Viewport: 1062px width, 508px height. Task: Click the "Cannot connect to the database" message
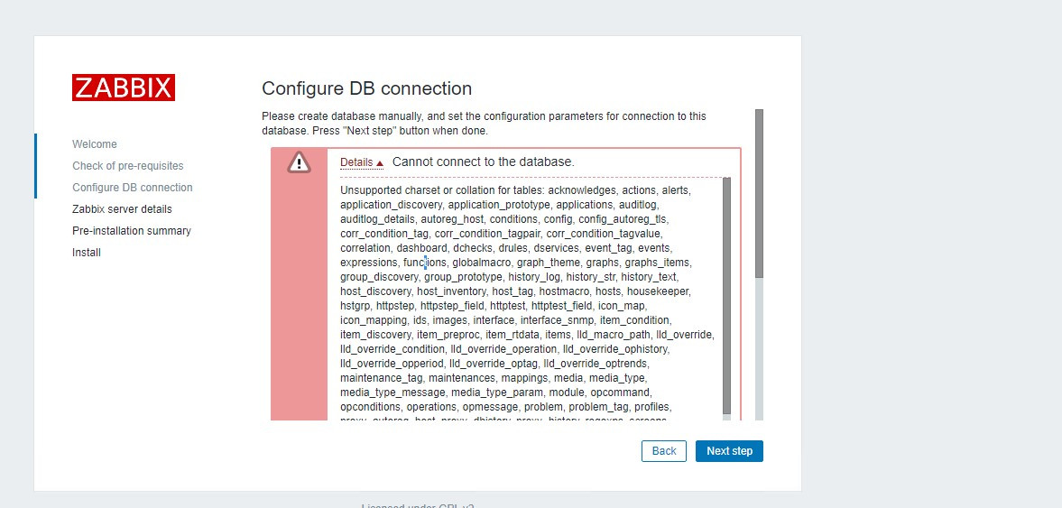483,162
